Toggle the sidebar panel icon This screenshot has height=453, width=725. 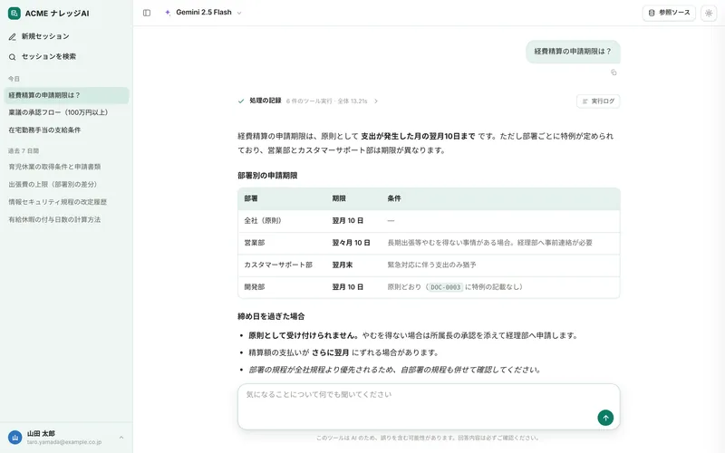click(x=147, y=13)
